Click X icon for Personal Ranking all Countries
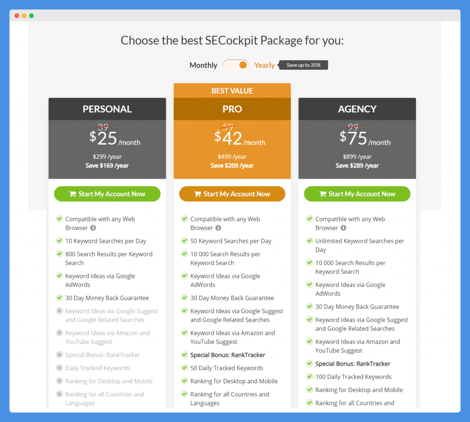 pos(59,394)
